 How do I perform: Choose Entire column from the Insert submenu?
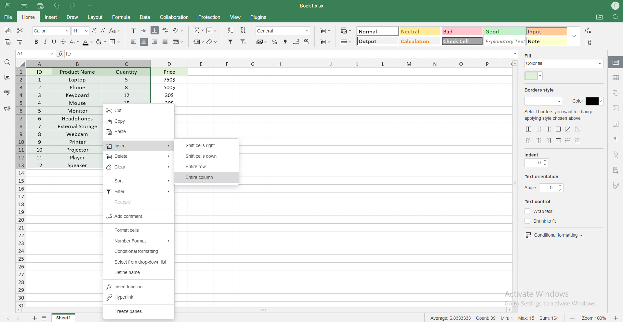pyautogui.click(x=199, y=177)
